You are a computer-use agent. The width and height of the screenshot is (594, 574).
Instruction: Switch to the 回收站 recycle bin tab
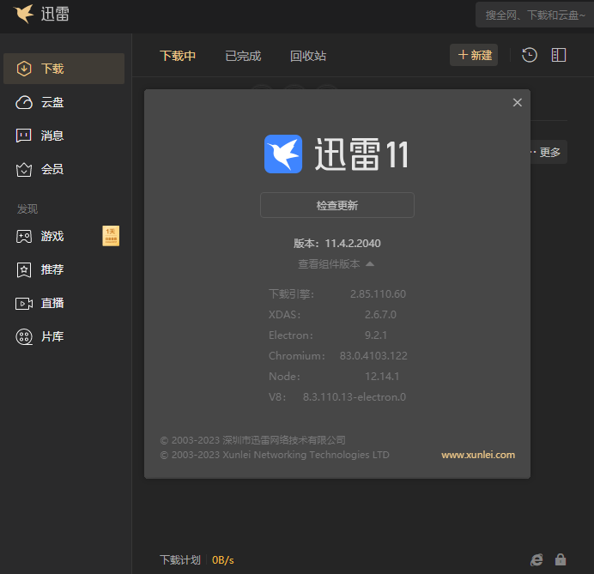[x=308, y=56]
